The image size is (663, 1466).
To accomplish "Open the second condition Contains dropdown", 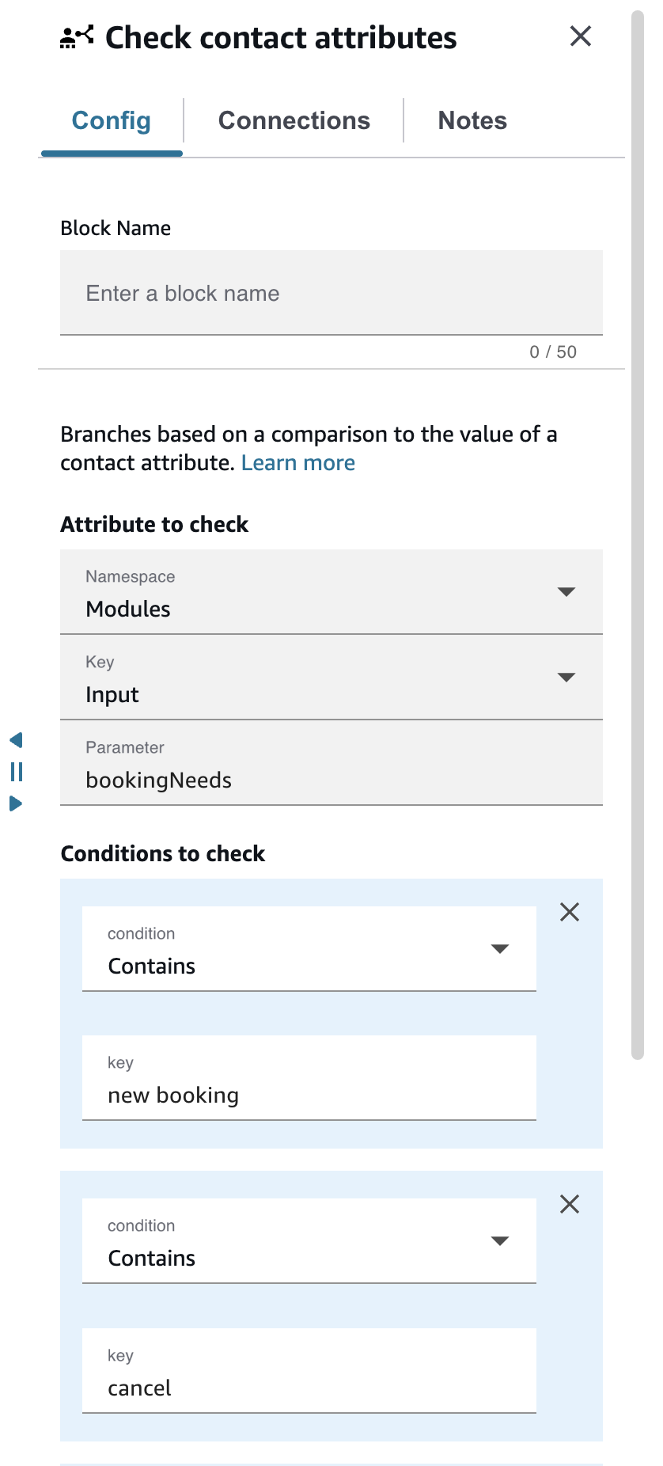I will click(309, 1241).
